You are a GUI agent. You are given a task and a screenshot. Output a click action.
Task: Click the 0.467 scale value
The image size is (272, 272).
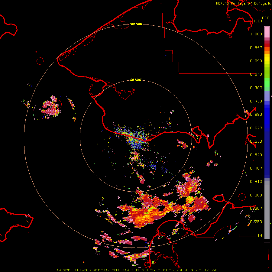click(x=256, y=168)
